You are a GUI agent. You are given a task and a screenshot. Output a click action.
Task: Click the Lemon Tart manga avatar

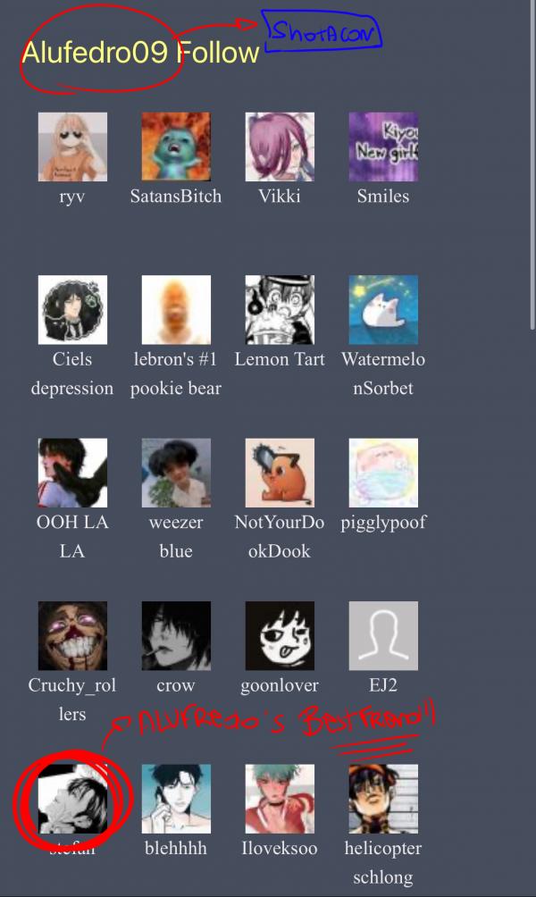click(280, 310)
